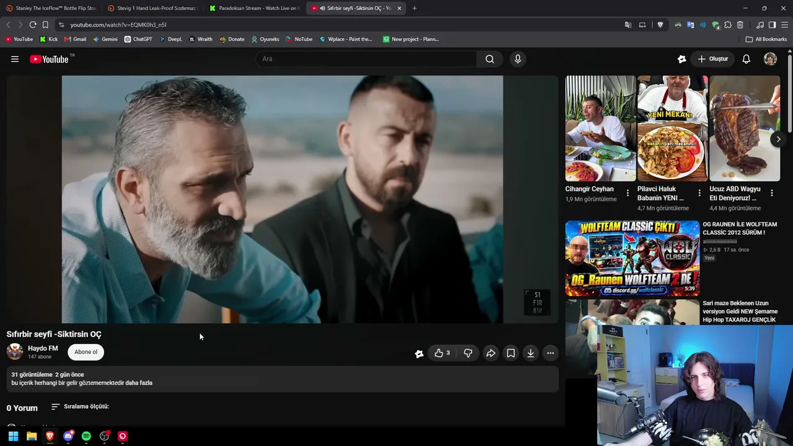Open more actions for the video
Screen dimensions: 793x446
[x=550, y=353]
